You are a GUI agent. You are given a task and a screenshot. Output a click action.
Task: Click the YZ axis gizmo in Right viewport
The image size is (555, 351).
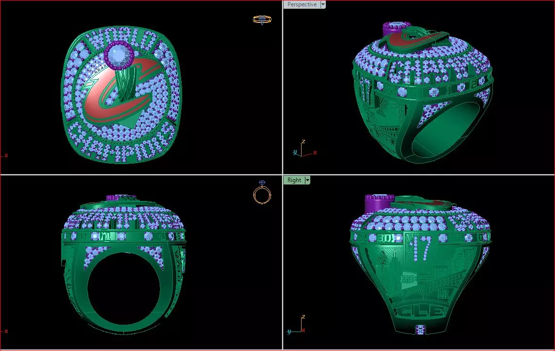pyautogui.click(x=297, y=326)
